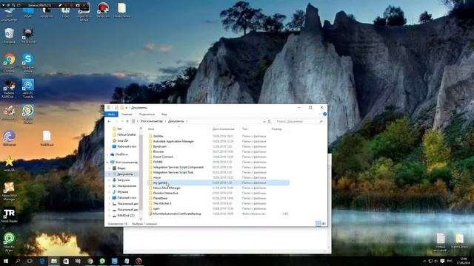Collapse This PC tree node
The image size is (474, 266).
pos(107,163)
